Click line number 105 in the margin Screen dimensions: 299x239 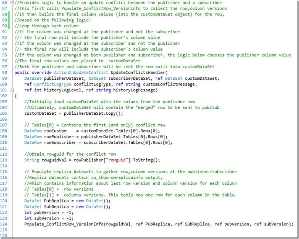click(x=4, y=113)
